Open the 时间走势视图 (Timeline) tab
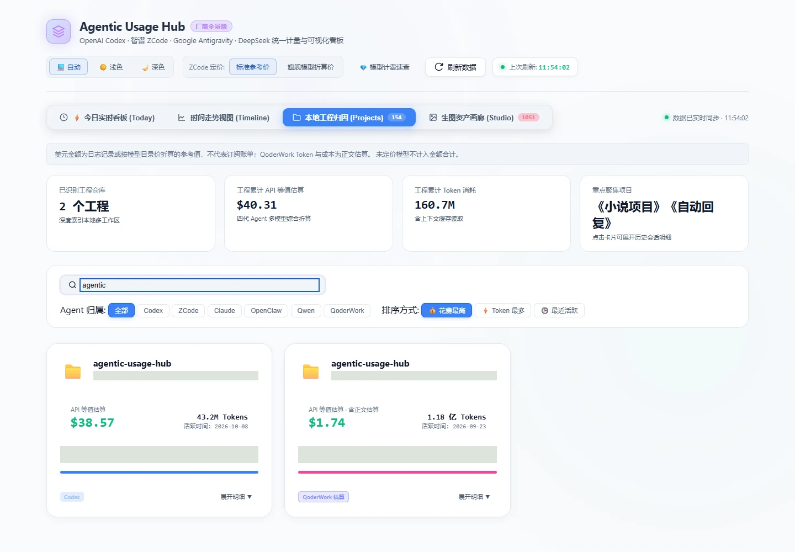Image resolution: width=795 pixels, height=552 pixels. click(224, 118)
